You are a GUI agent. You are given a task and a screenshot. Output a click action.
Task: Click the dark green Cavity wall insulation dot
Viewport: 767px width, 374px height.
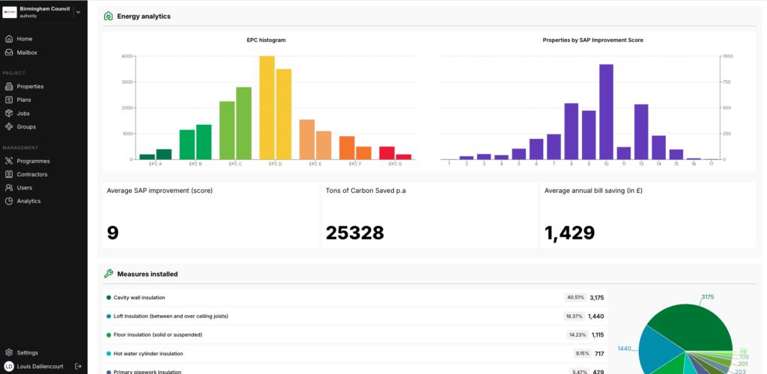(109, 298)
